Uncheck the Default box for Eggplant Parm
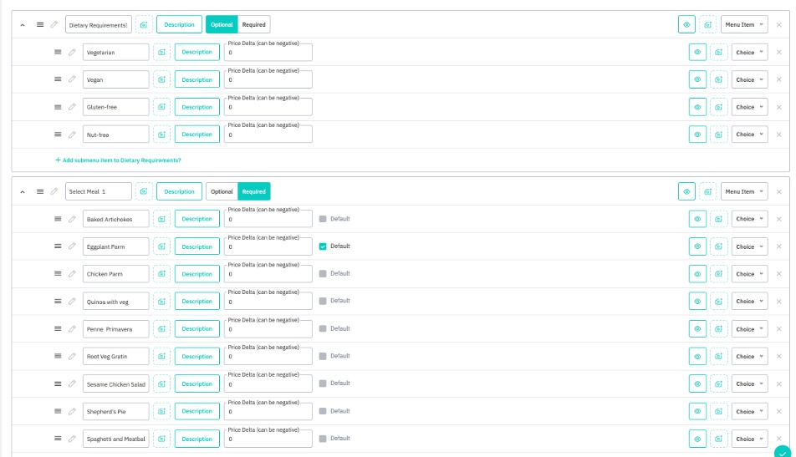The width and height of the screenshot is (796, 457). (x=323, y=246)
